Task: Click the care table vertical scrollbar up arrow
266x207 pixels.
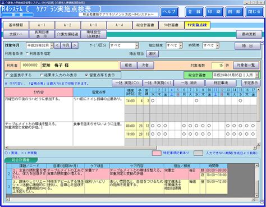Action: point(259,90)
